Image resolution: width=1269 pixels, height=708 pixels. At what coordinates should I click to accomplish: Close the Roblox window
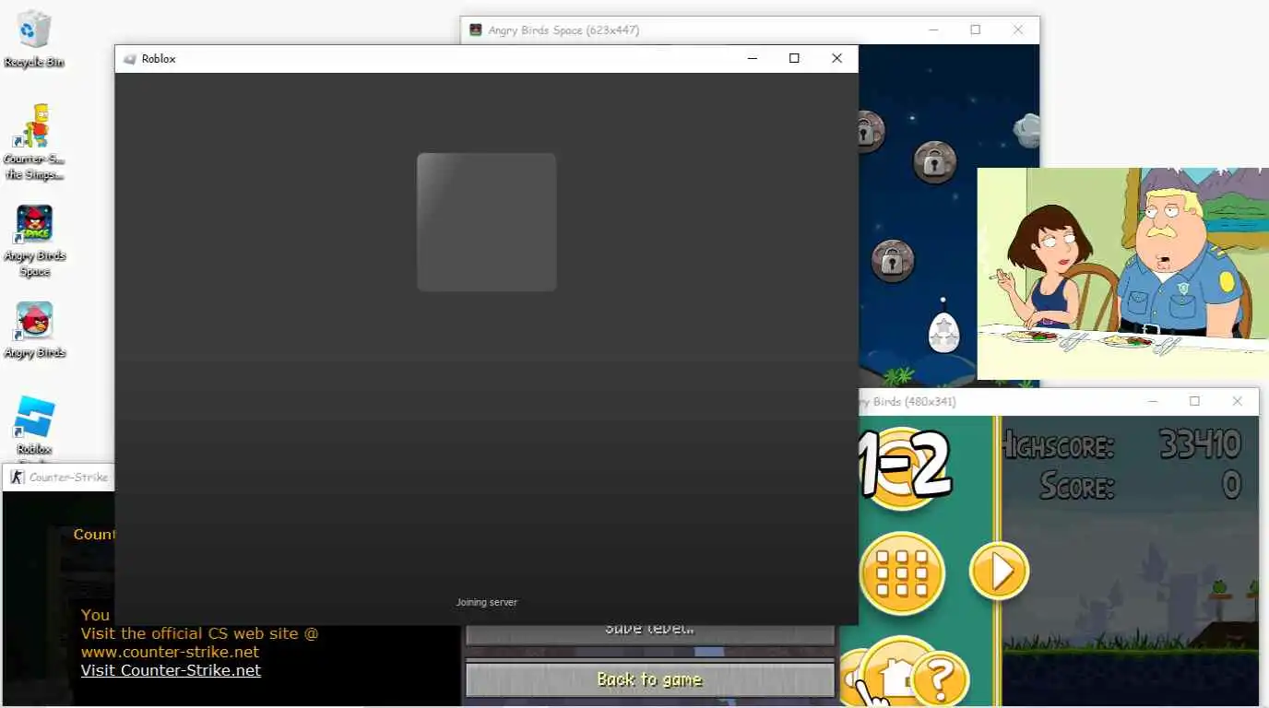[x=836, y=58]
